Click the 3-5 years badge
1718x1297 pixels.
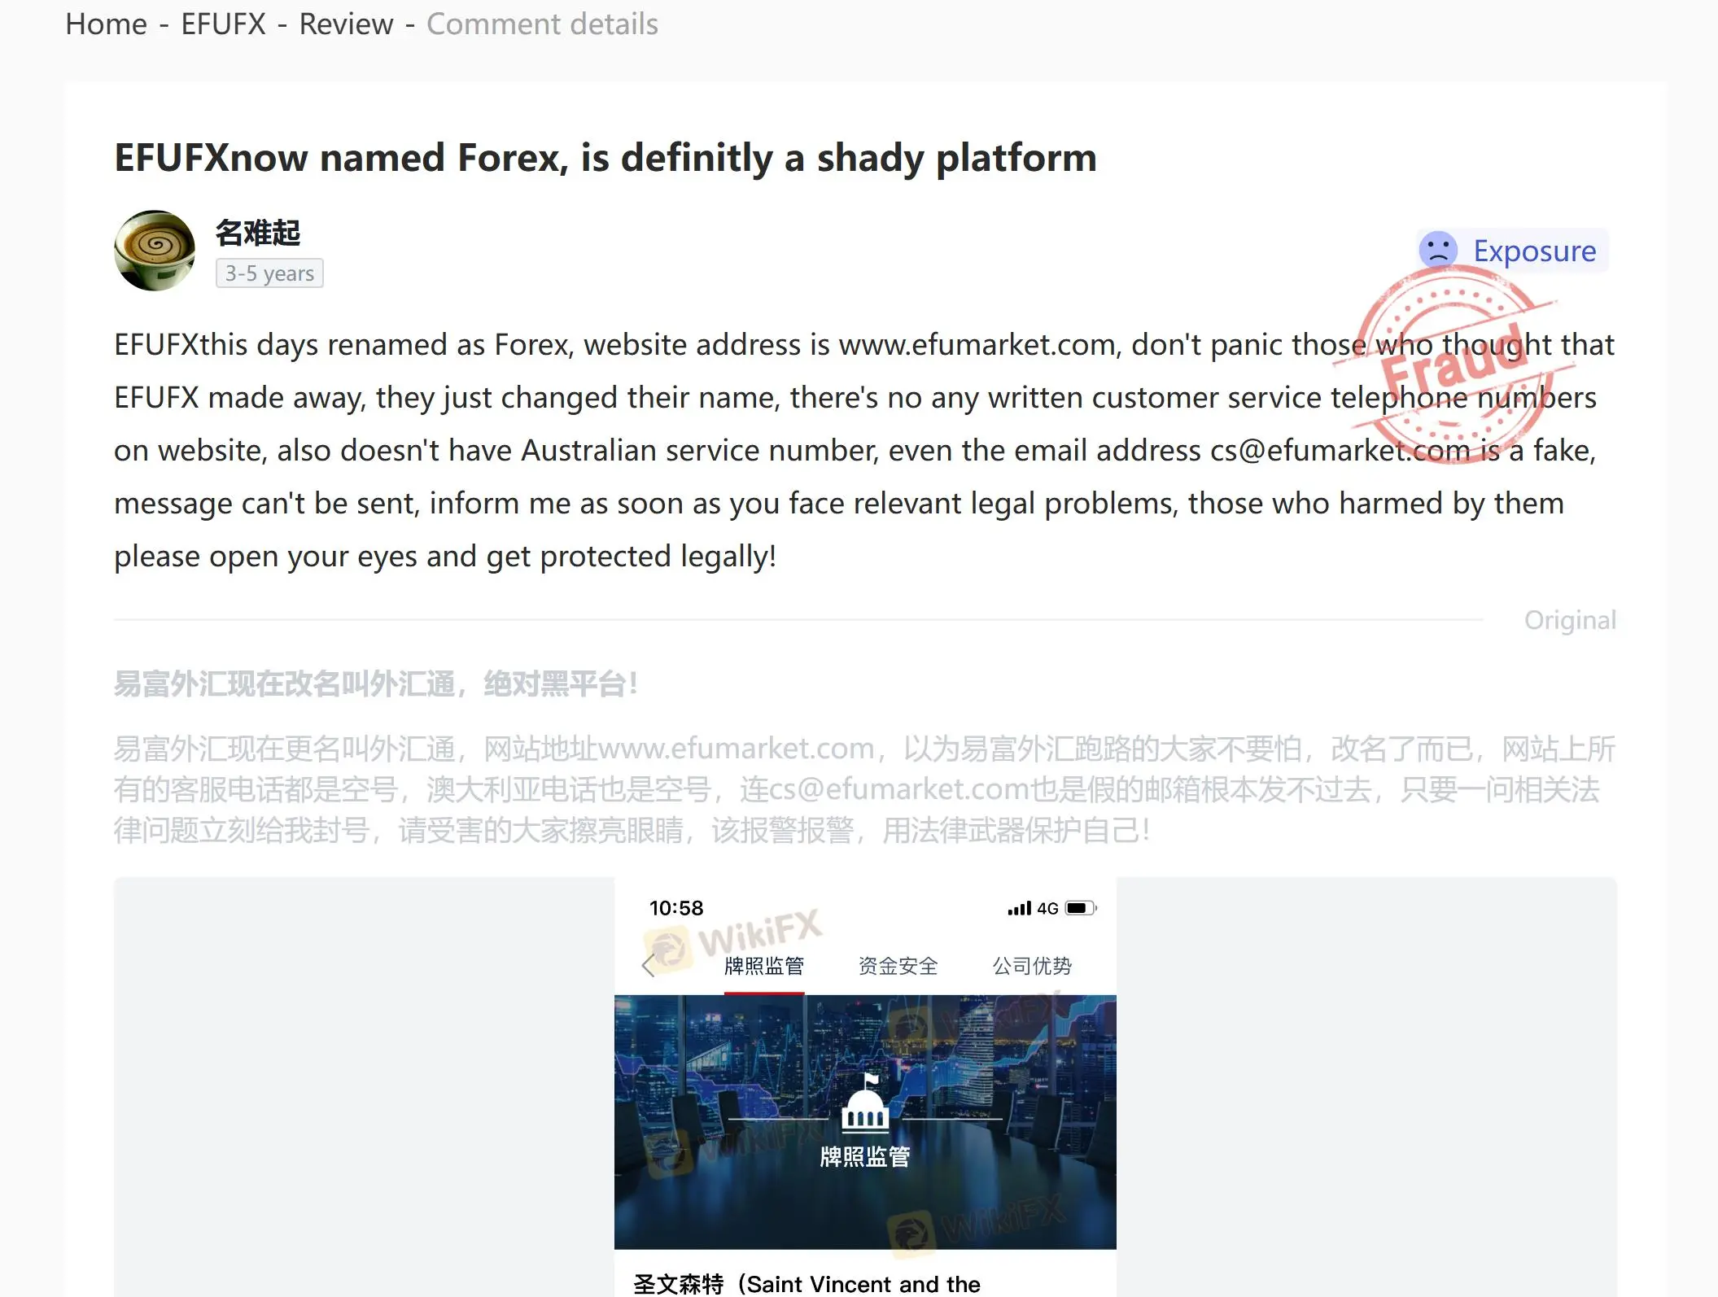[269, 273]
